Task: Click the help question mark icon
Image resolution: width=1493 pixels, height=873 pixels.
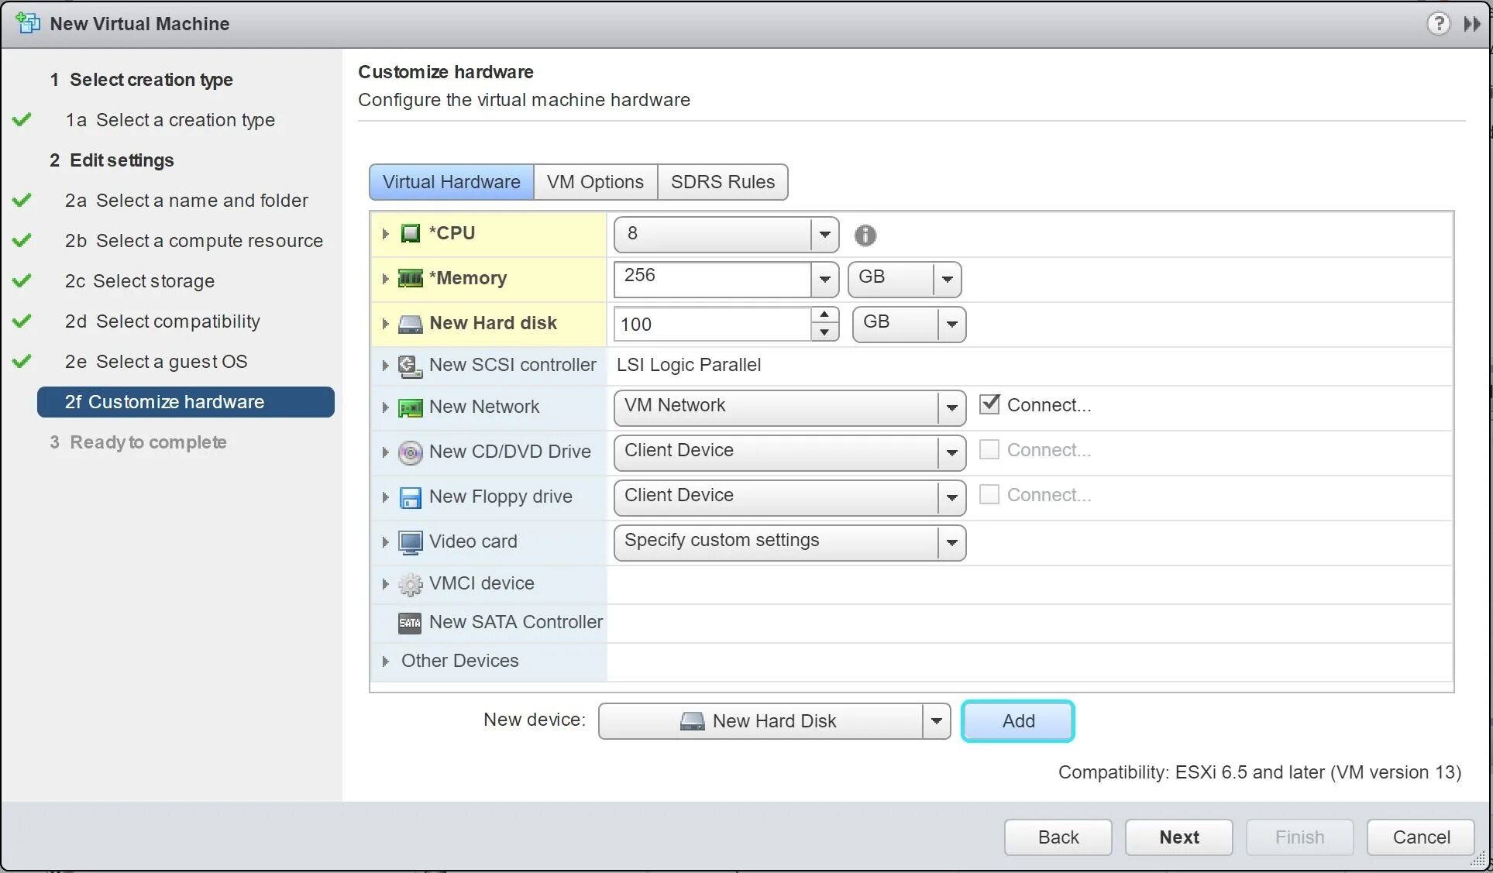Action: 1438,23
